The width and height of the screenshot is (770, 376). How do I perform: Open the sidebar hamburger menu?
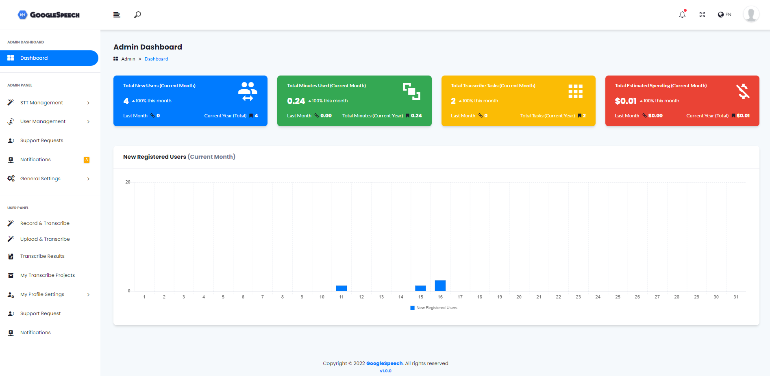point(117,15)
